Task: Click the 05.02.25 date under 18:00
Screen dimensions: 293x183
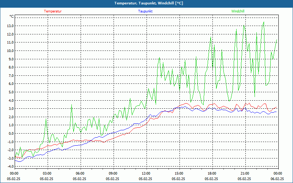Action: coord(211,179)
